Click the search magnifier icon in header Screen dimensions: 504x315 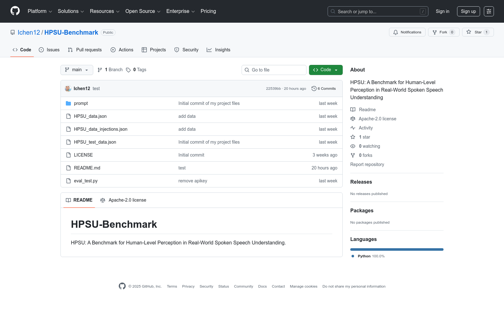click(333, 11)
